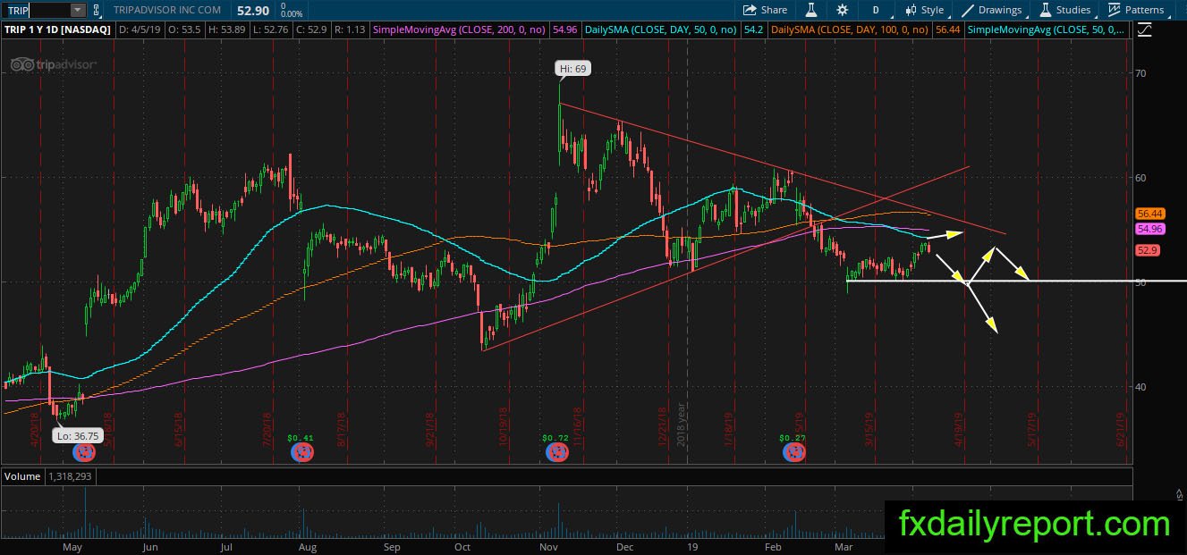The width and height of the screenshot is (1187, 555).
Task: Click the symbol link chain icon
Action: pos(96,10)
